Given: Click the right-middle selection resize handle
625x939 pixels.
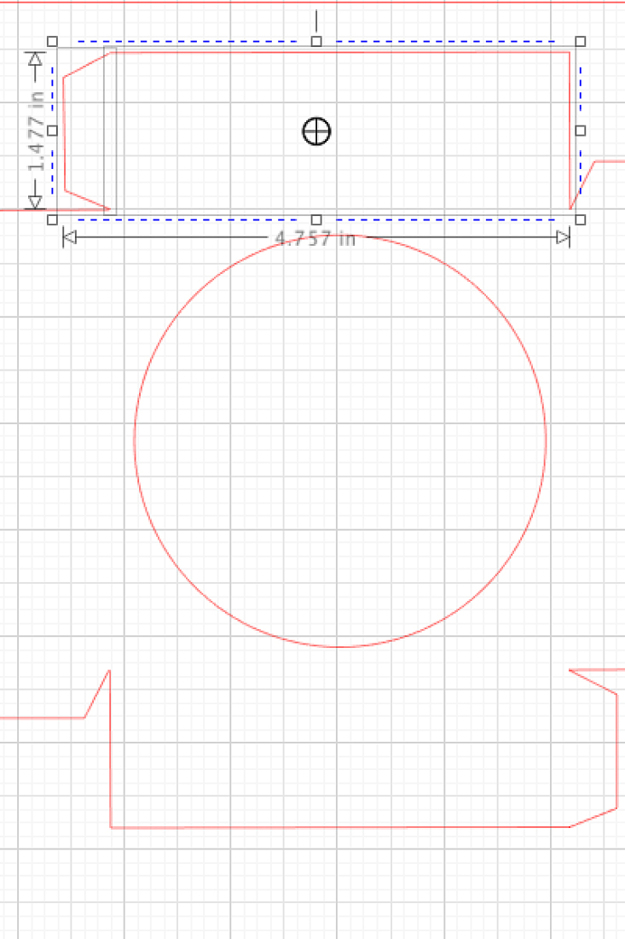Looking at the screenshot, I should (x=580, y=131).
